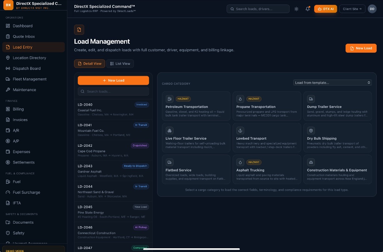383x252 pixels.
Task: Toggle light/dark theme sun icon
Action: click(x=296, y=9)
